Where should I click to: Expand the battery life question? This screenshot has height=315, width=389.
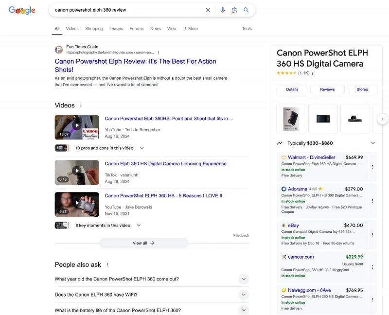(152, 310)
